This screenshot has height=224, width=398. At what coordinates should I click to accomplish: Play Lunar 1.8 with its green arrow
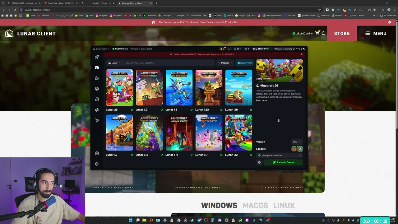(x=192, y=110)
